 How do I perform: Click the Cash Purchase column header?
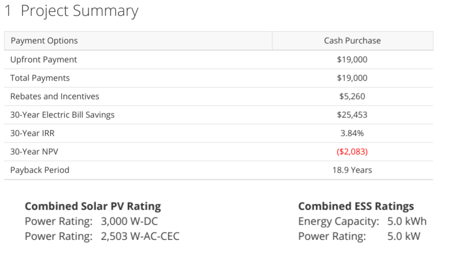click(x=352, y=41)
